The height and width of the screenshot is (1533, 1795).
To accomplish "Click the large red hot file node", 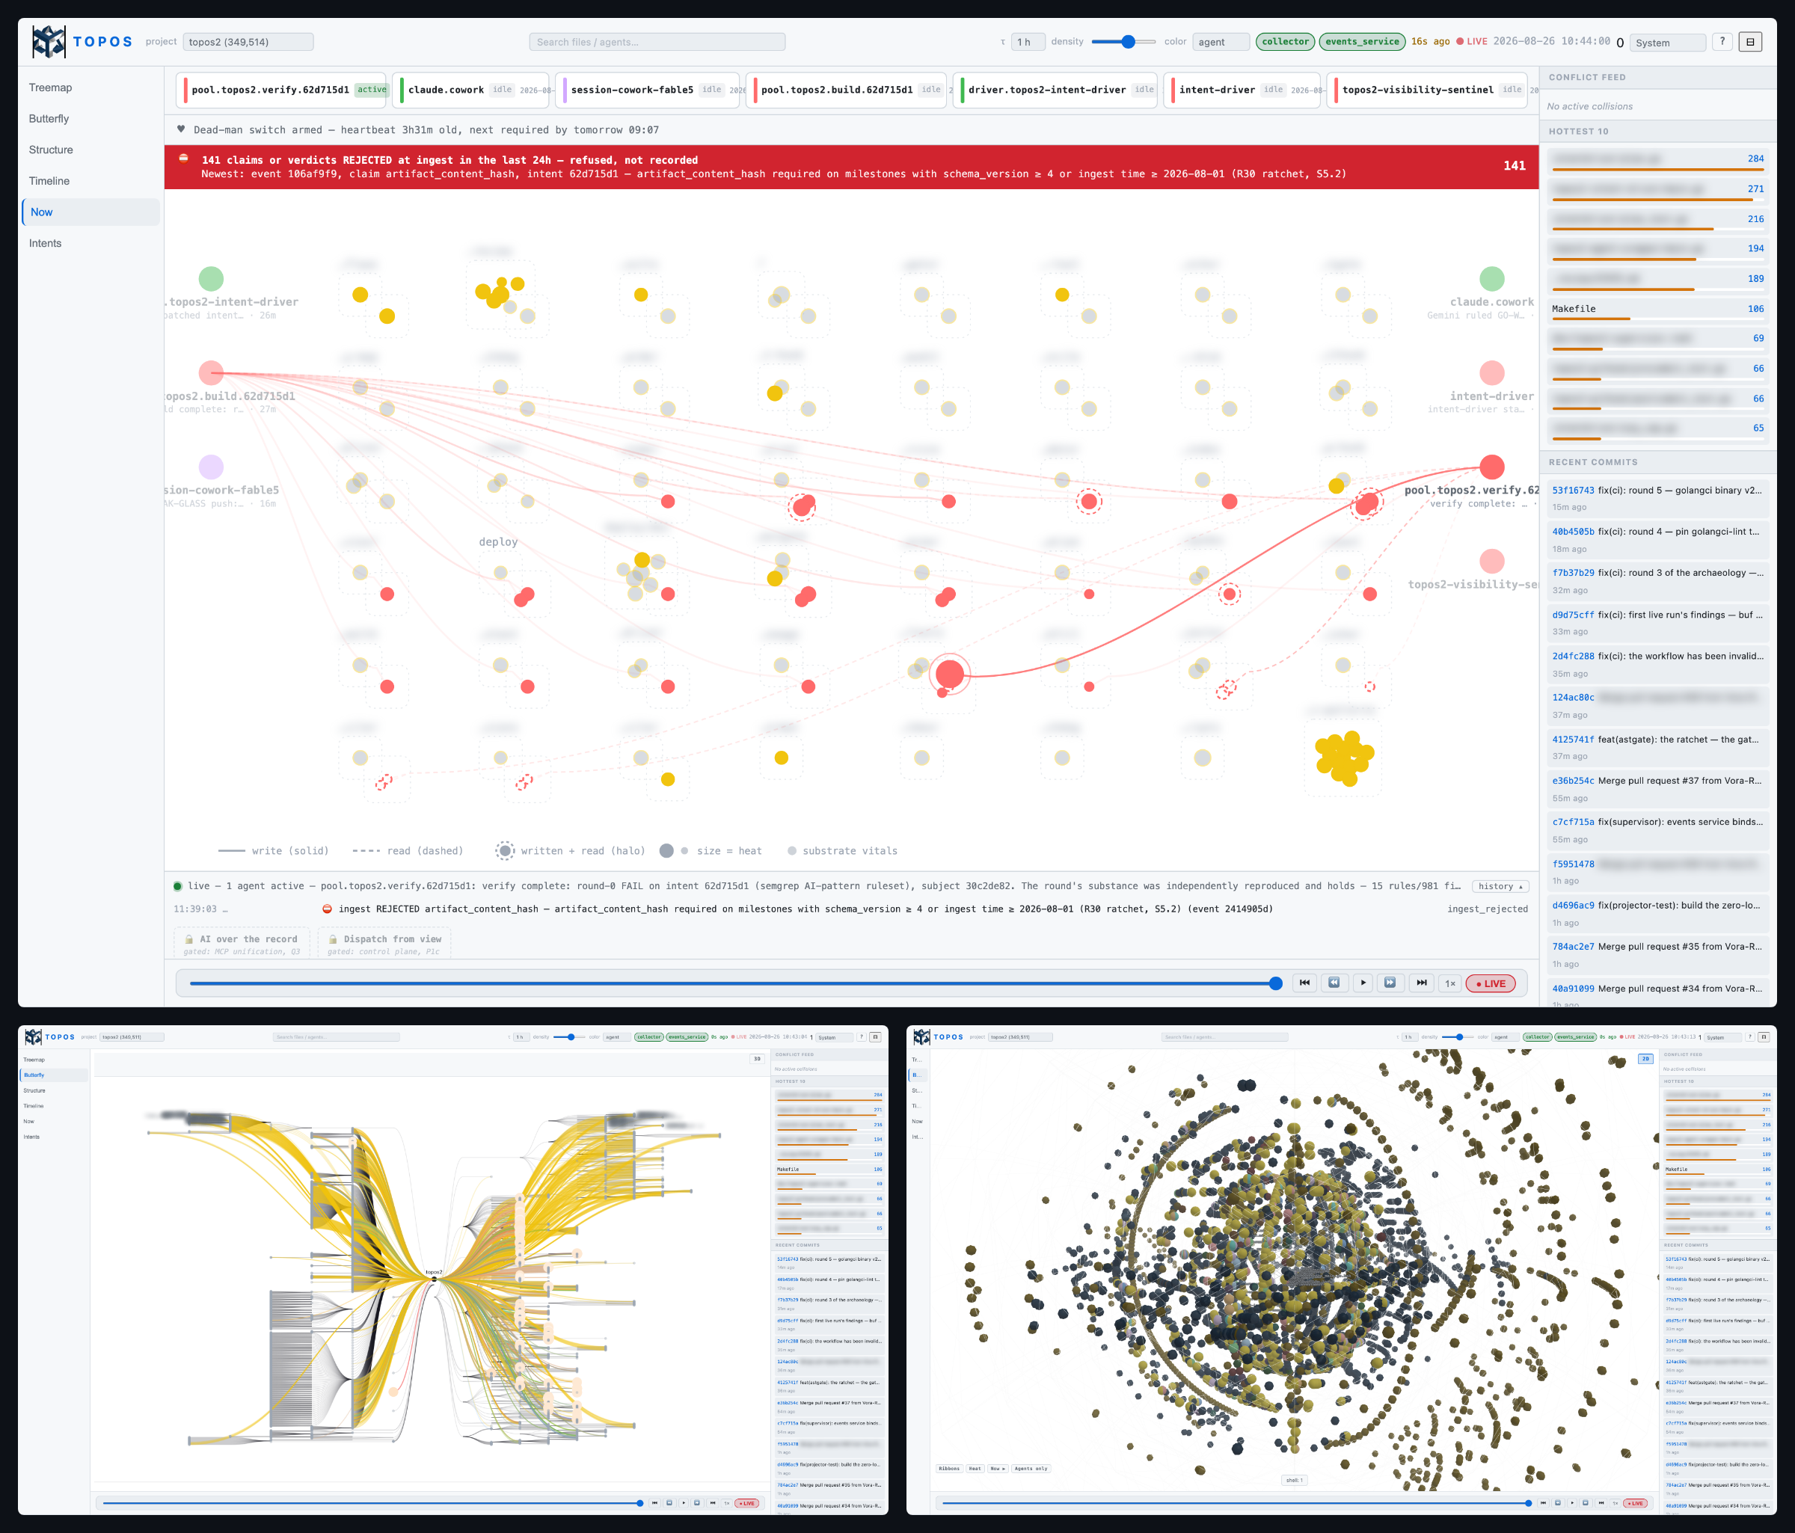I will 951,674.
